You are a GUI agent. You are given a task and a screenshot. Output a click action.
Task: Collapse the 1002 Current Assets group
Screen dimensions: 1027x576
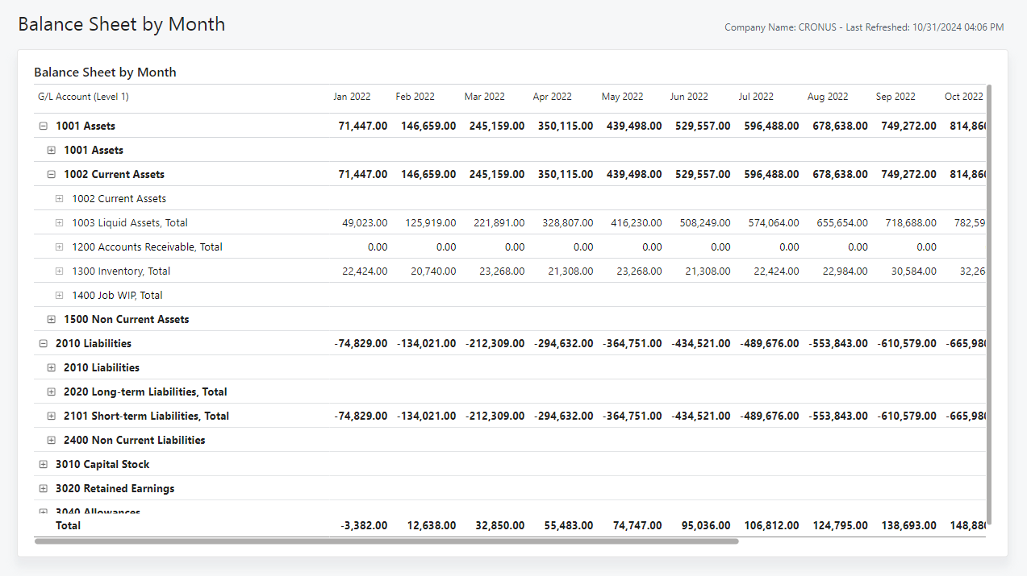[51, 174]
